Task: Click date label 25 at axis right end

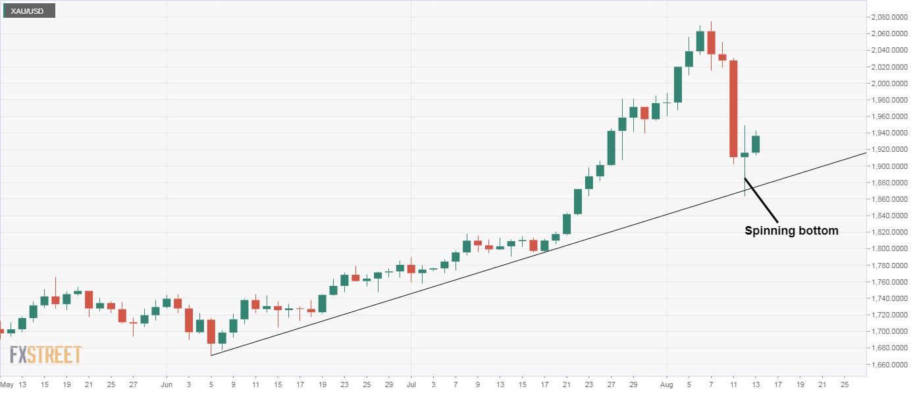Action: 845,384
